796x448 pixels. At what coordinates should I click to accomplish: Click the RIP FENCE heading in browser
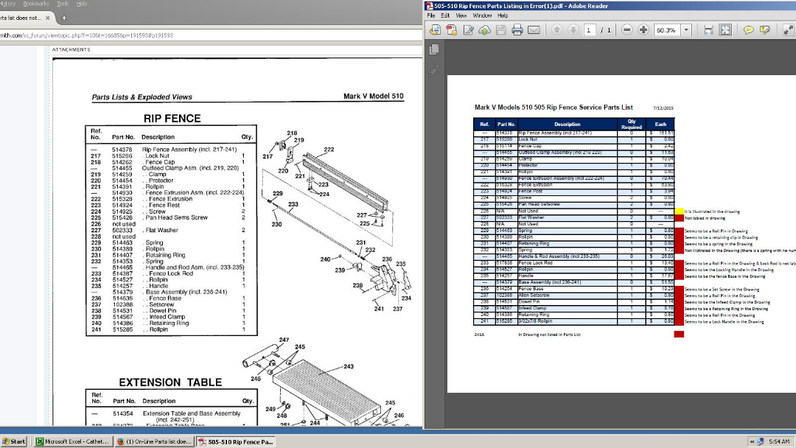coord(172,118)
